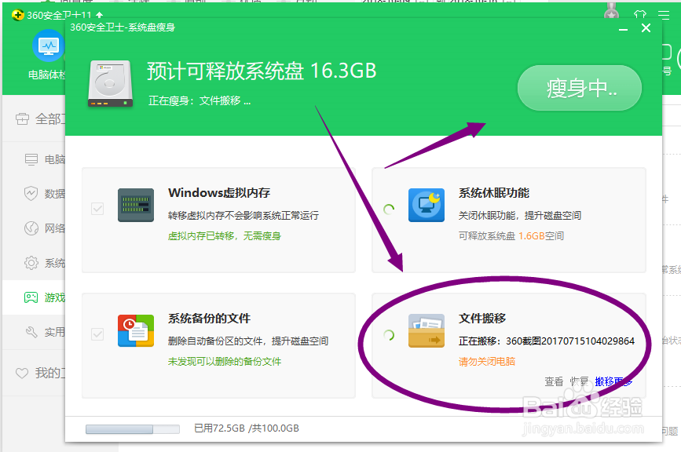Click the 未发现可以删除的备份文件 status text
Viewport: 681px width, 452px height.
(x=225, y=361)
